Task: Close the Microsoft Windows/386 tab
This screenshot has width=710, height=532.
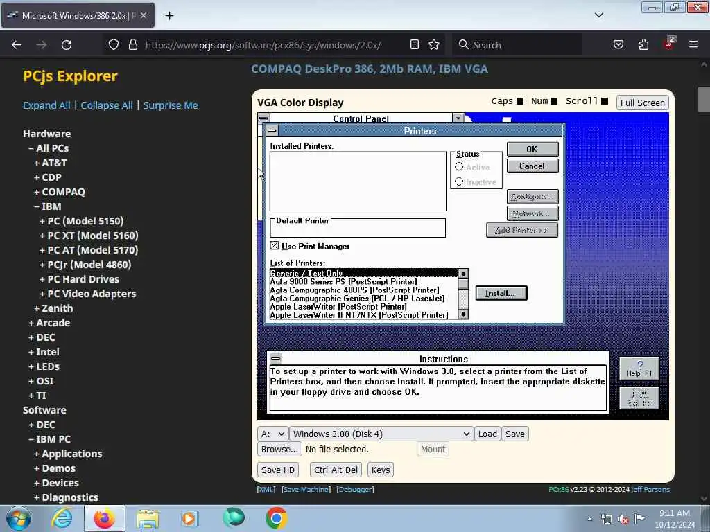Action: coord(144,15)
